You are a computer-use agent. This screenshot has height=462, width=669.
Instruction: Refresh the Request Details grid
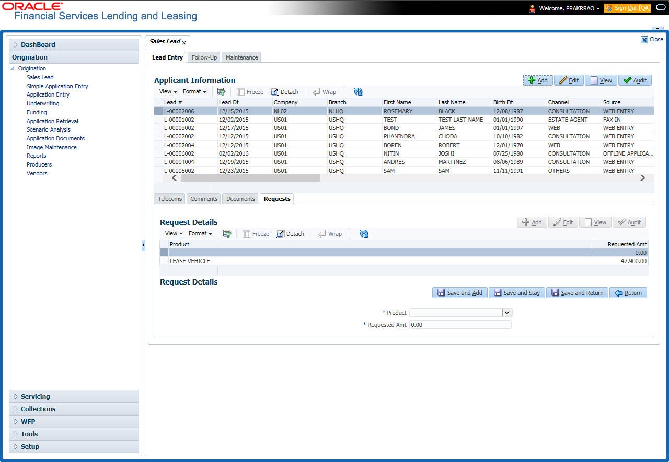pyautogui.click(x=363, y=233)
